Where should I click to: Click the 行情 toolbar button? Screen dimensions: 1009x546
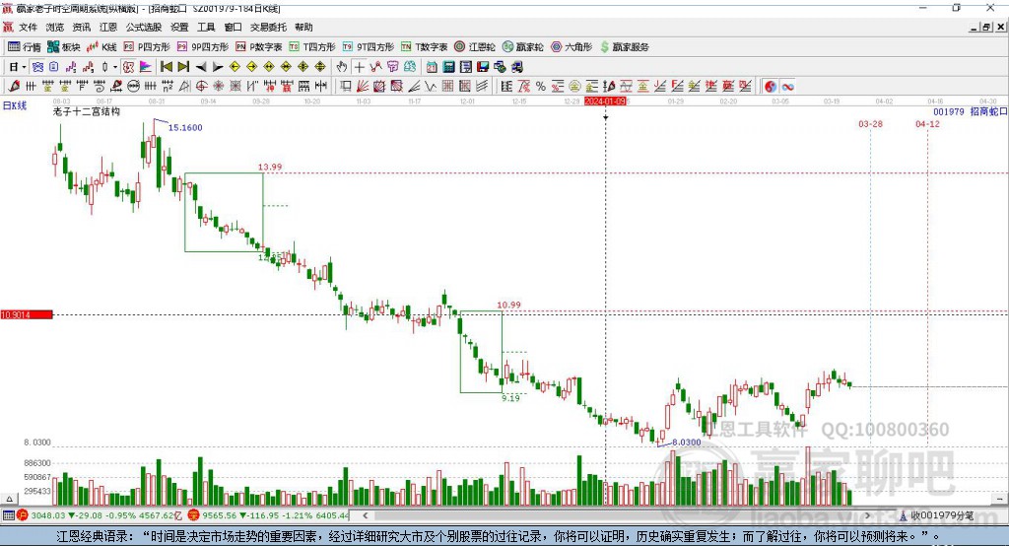click(x=25, y=47)
